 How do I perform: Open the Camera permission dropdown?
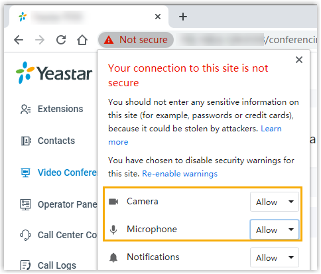pyautogui.click(x=275, y=202)
